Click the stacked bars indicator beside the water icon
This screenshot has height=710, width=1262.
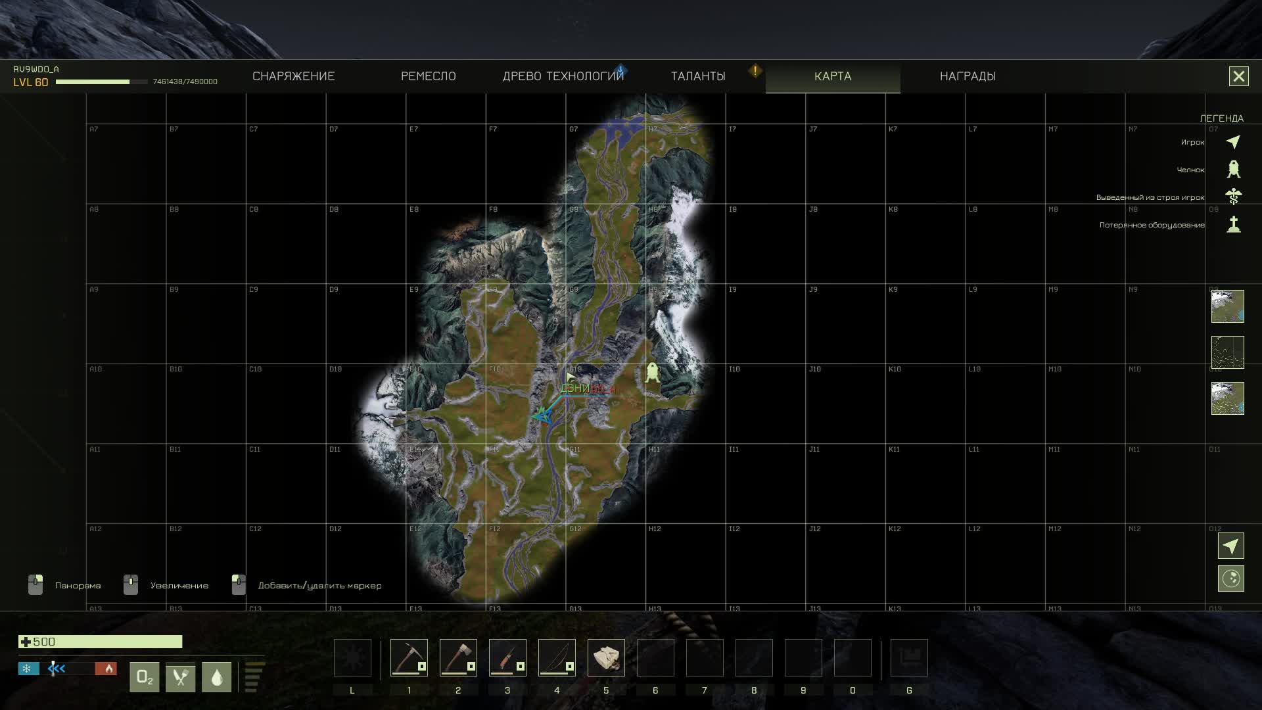point(254,677)
